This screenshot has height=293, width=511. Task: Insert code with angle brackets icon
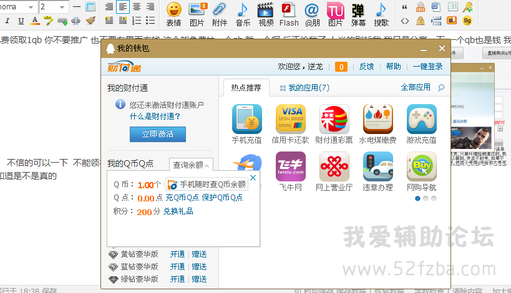coord(405,21)
